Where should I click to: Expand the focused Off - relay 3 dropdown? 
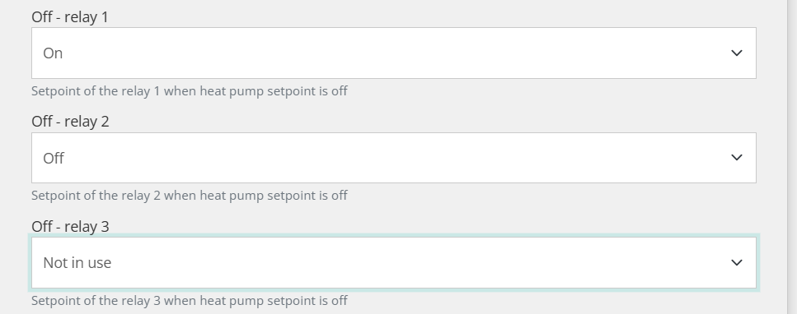[394, 263]
